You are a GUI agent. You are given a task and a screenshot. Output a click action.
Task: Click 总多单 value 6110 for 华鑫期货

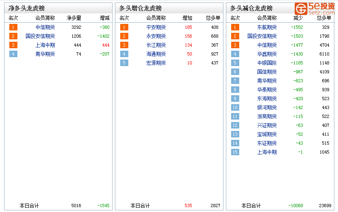point(324,54)
